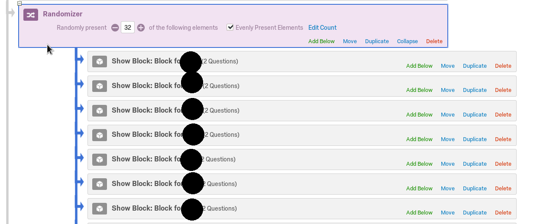The height and width of the screenshot is (224, 537).
Task: Decrease randomizer count with minus icon
Action: click(x=115, y=28)
